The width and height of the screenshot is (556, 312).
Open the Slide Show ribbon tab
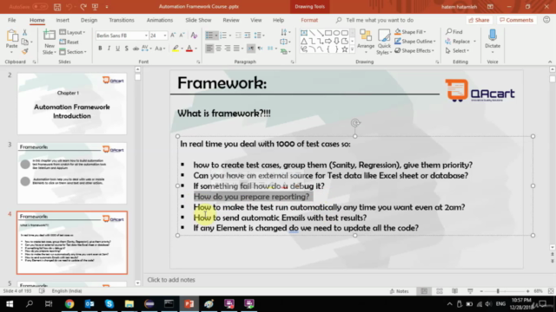[x=198, y=20]
